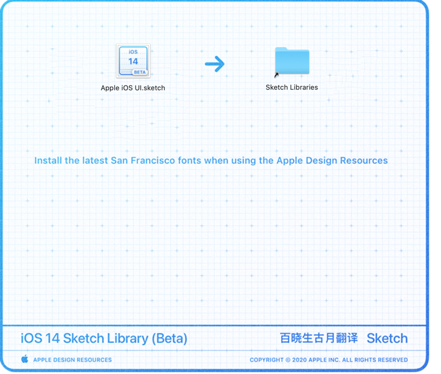Screen dimensions: 441x374
Task: Click the APPLE DESIGN RESOURCES text
Action: click(x=72, y=360)
